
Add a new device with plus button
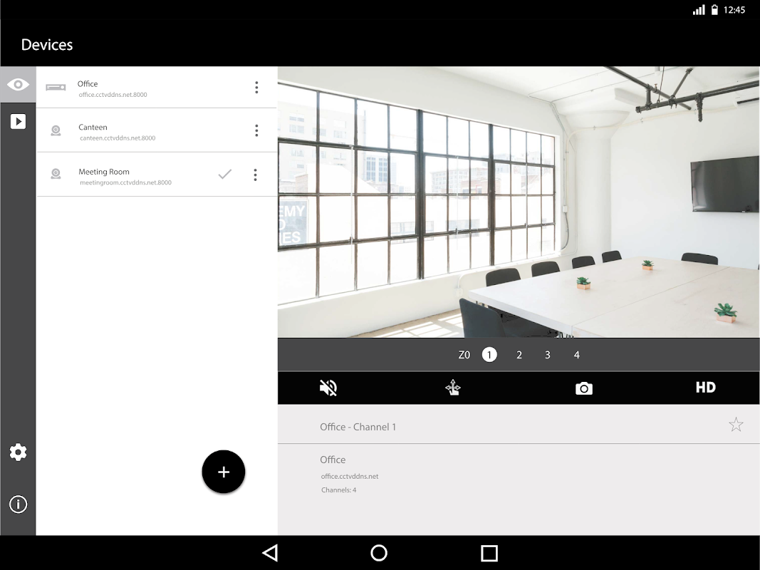[x=224, y=472]
